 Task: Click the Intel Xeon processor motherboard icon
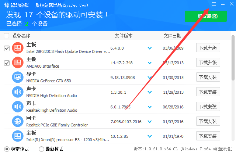coord(18,136)
